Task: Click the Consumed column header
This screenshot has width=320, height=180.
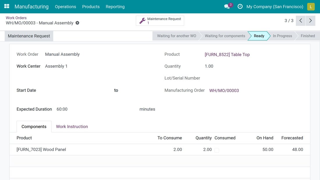Action: pos(225,138)
